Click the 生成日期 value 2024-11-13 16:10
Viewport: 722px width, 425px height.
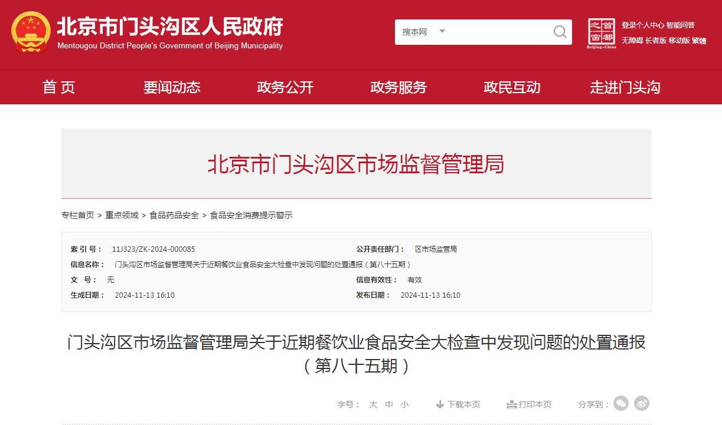point(145,295)
